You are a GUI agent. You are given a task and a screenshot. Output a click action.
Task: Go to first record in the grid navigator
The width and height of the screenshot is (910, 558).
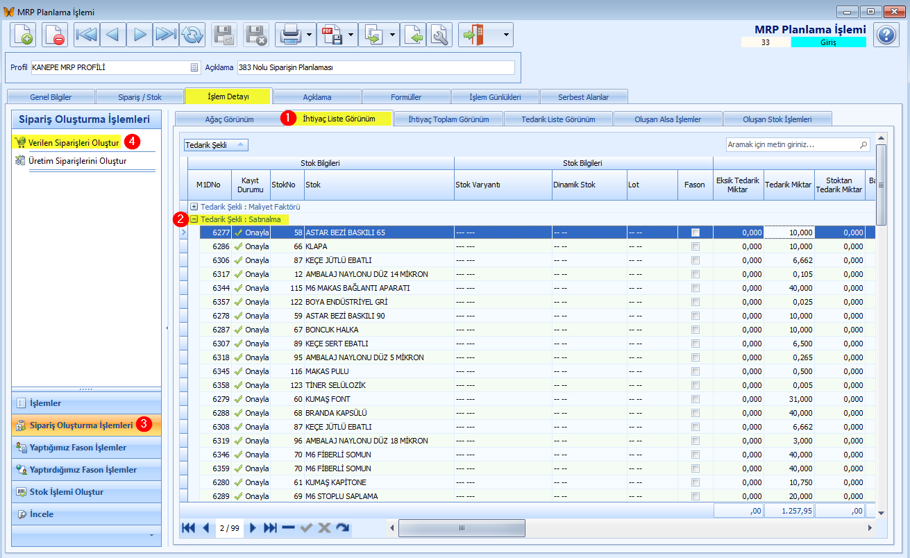tap(188, 528)
